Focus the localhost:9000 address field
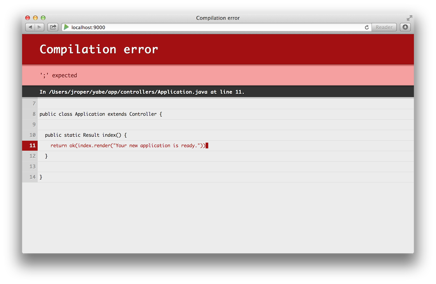Viewport: 436px width, 284px height. point(214,27)
